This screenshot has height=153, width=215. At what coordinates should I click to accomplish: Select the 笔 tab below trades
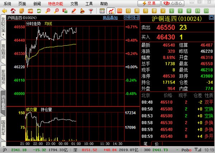point(145,144)
